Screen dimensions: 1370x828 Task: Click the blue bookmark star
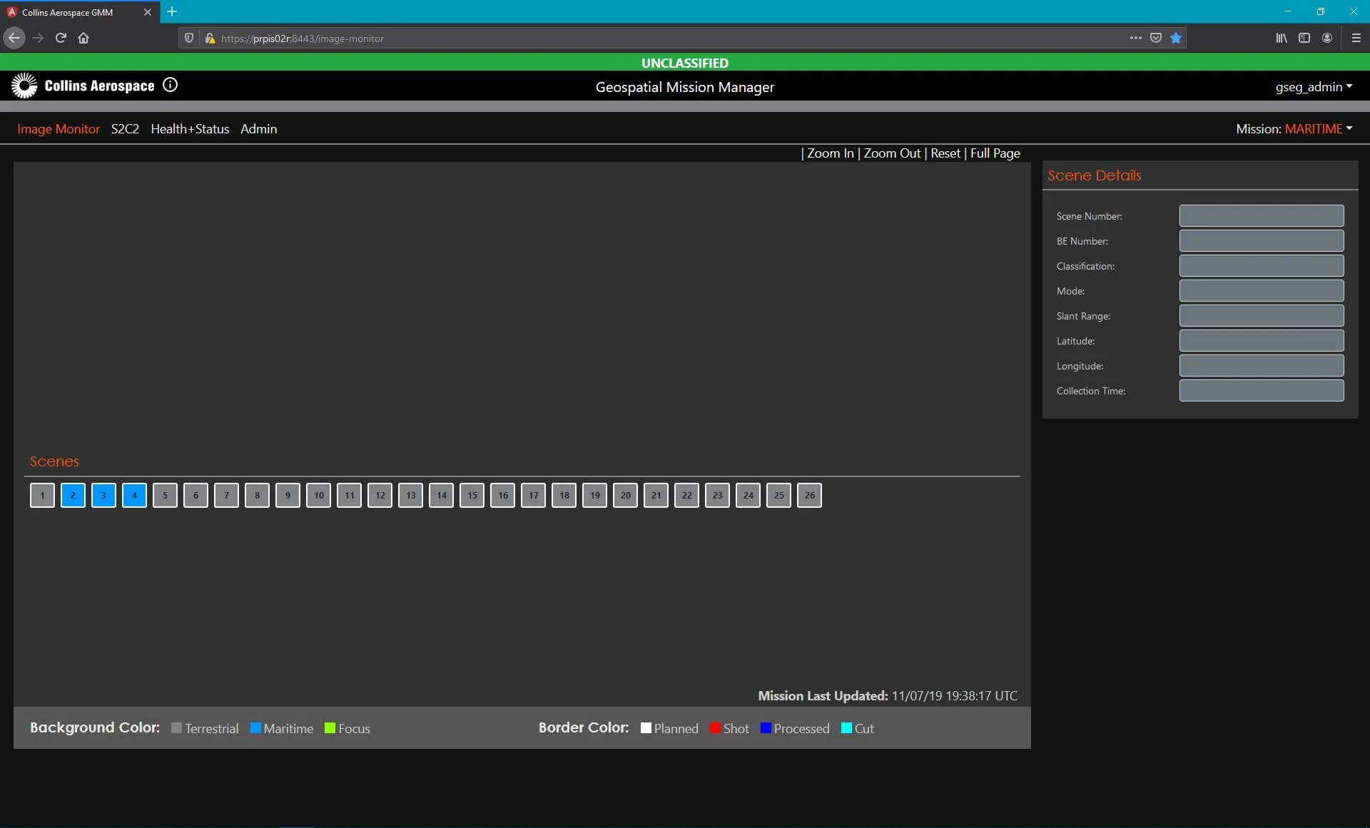click(1176, 39)
